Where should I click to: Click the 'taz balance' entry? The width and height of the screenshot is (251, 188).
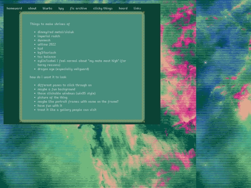click(46, 57)
